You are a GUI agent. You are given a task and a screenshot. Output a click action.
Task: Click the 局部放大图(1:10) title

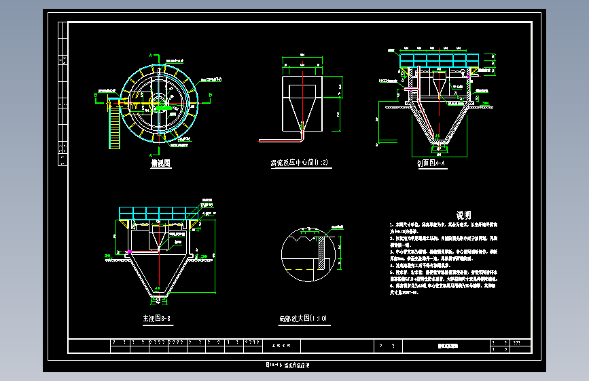click(x=303, y=319)
